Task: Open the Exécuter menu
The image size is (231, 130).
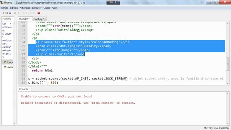Action: pyautogui.click(x=37, y=8)
